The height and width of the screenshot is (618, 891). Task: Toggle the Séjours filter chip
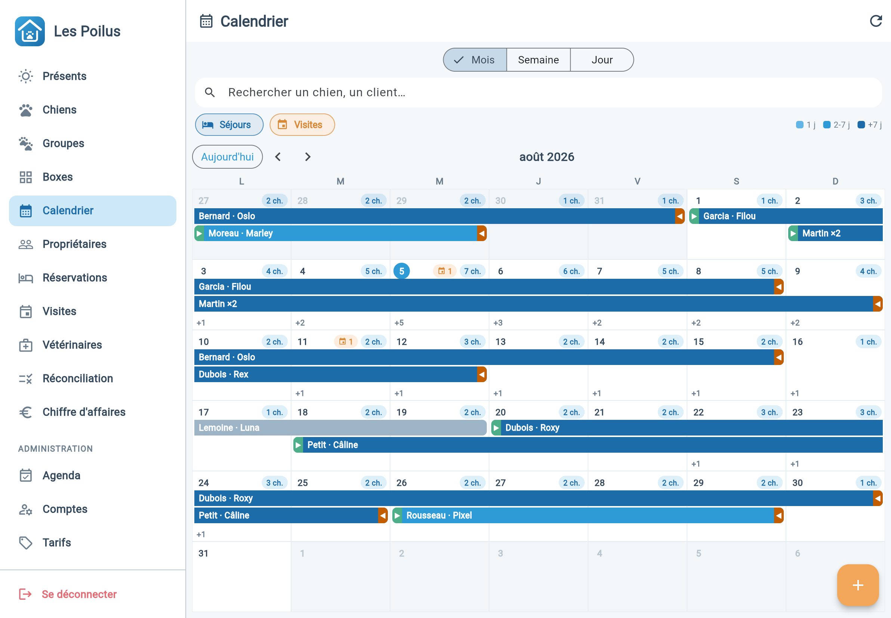[x=229, y=125]
